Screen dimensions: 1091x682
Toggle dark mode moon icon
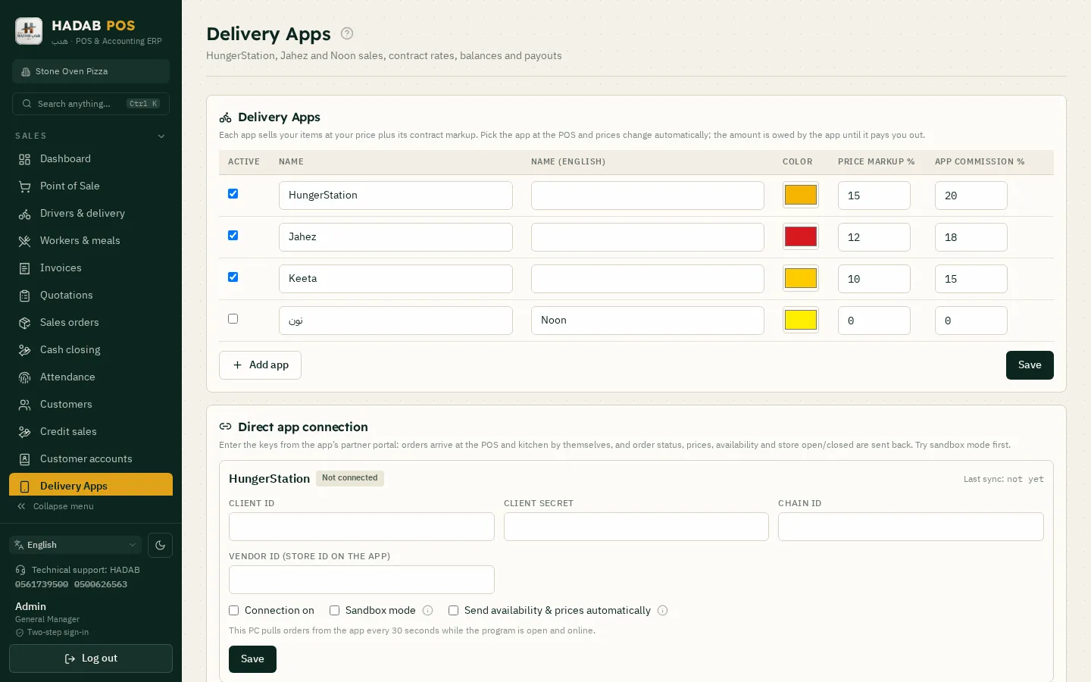click(160, 545)
